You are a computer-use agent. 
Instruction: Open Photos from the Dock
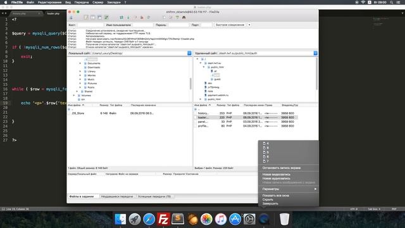(206, 219)
